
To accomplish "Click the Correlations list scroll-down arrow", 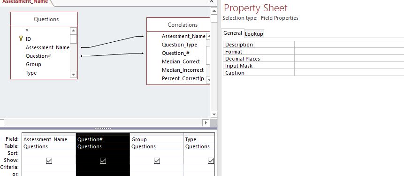I will (x=208, y=80).
